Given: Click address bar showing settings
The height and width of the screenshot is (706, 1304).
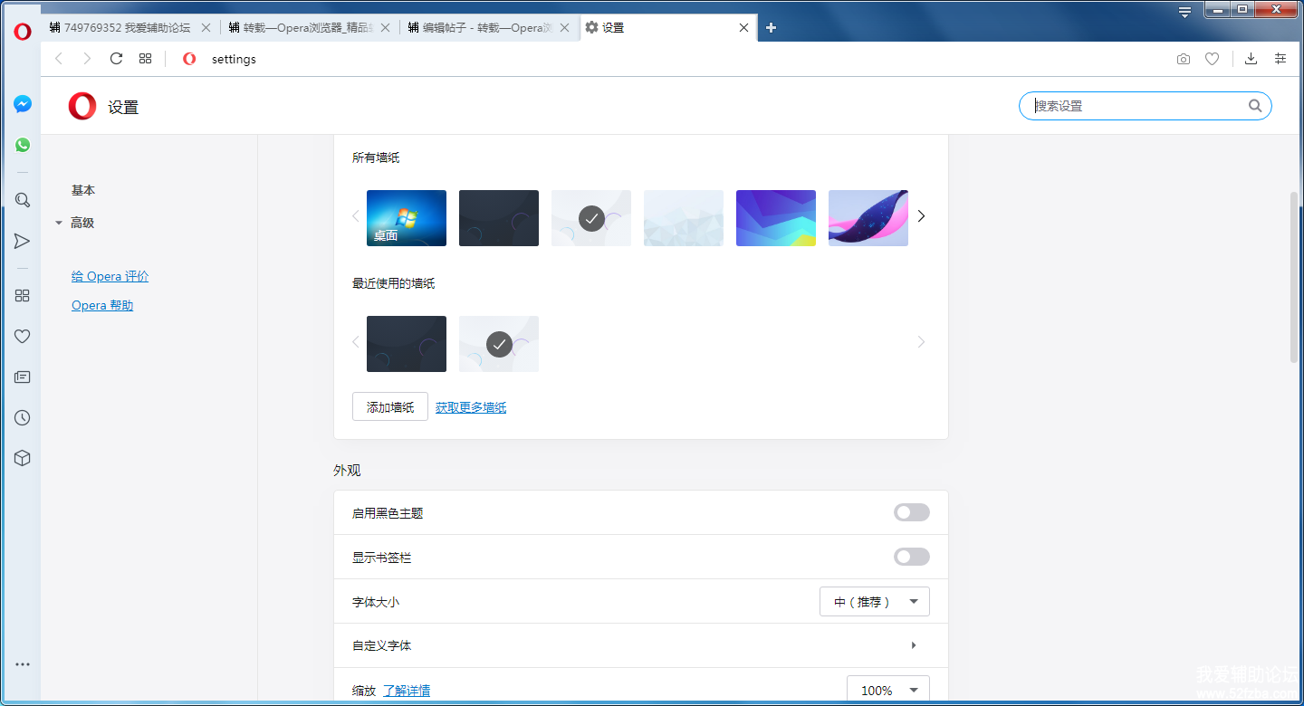Looking at the screenshot, I should click(670, 59).
